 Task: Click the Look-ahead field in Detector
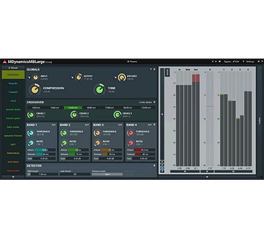point(75,174)
